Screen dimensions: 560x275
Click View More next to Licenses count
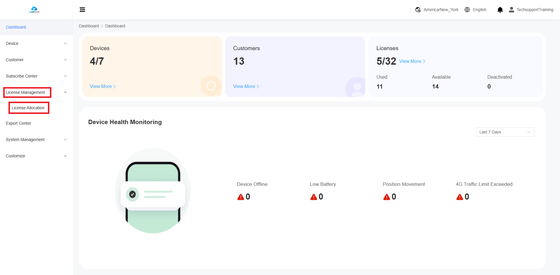tap(412, 61)
